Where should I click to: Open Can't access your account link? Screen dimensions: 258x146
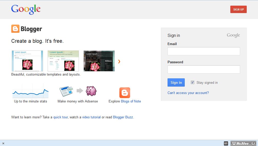[x=188, y=93]
